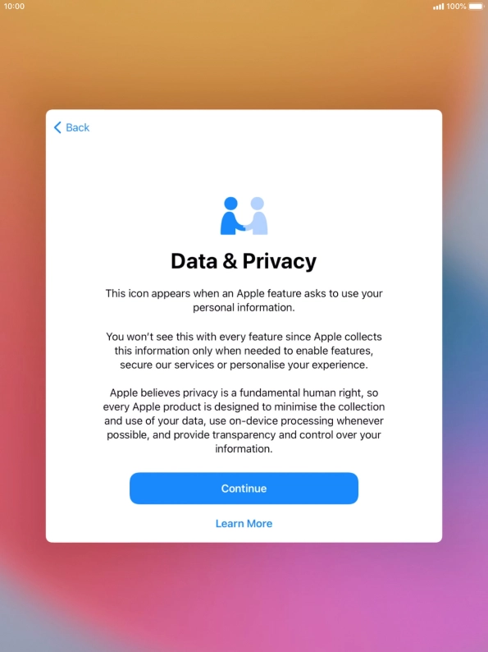Go back using the Back label
The width and height of the screenshot is (488, 652).
coord(78,127)
